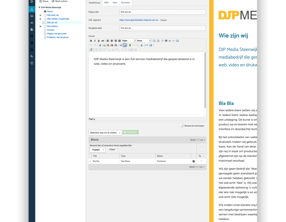The width and height of the screenshot is (286, 222).
Task: Open the Alinea paragraph format dropdown
Action: [144, 41]
